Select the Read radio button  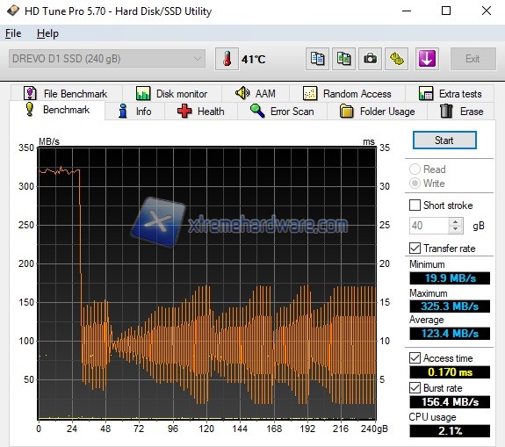(x=415, y=169)
